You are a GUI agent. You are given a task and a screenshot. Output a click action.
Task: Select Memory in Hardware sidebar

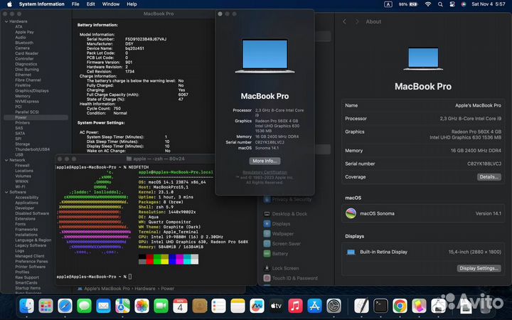[23, 96]
